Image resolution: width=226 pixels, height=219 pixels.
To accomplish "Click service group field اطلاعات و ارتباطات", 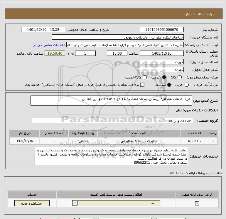I will (x=112, y=121).
